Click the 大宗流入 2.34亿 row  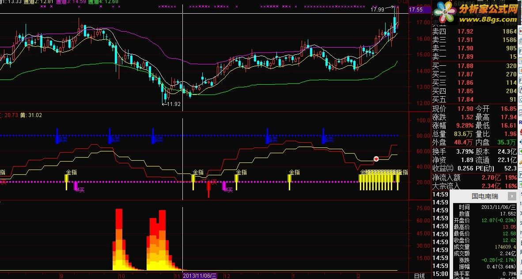(x=474, y=186)
